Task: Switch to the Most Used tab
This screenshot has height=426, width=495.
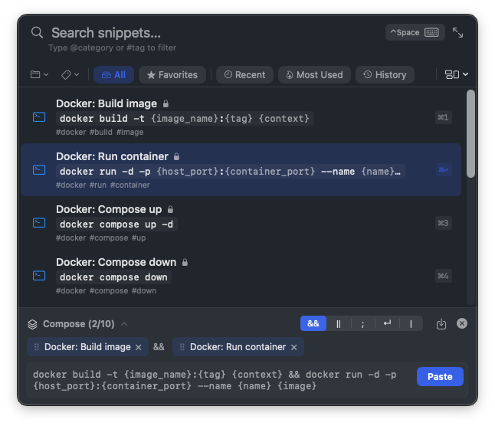Action: [314, 75]
